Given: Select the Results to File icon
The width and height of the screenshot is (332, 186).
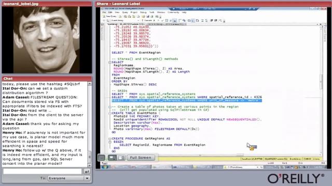Looking at the screenshot, I should coord(197,21).
